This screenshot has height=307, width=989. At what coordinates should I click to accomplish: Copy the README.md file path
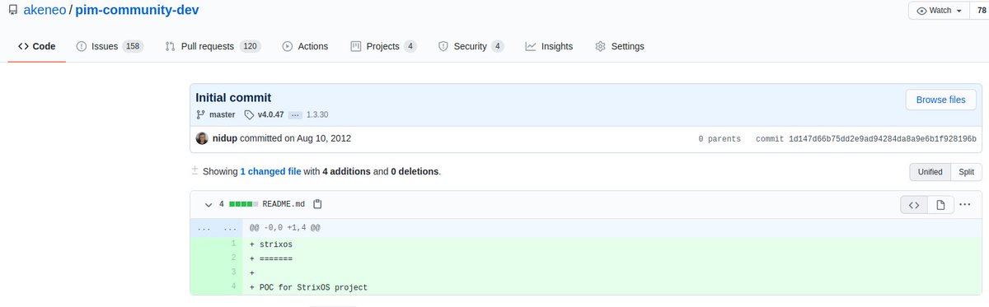click(x=317, y=204)
